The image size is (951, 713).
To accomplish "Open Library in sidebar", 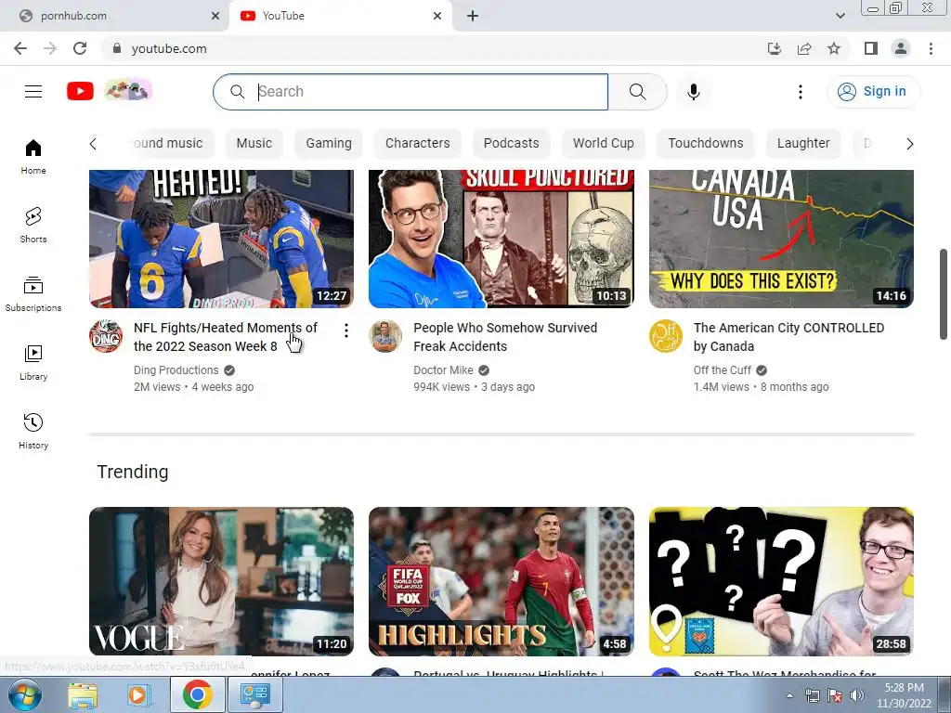I will point(33,363).
